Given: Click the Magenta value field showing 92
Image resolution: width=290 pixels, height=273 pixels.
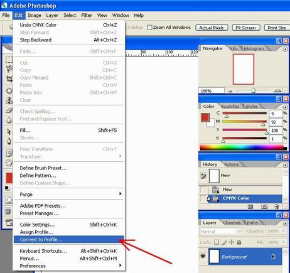Looking at the screenshot, I should (x=276, y=122).
